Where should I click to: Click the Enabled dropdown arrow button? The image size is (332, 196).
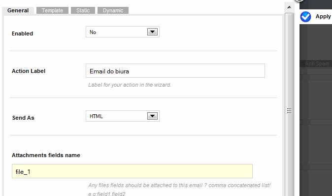[x=152, y=32]
